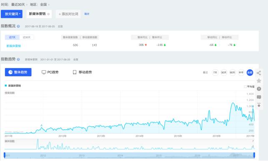Image resolution: width=268 pixels, height=161 pixels.
Task: Click the A news marker on chart
Action: pyautogui.click(x=41, y=126)
